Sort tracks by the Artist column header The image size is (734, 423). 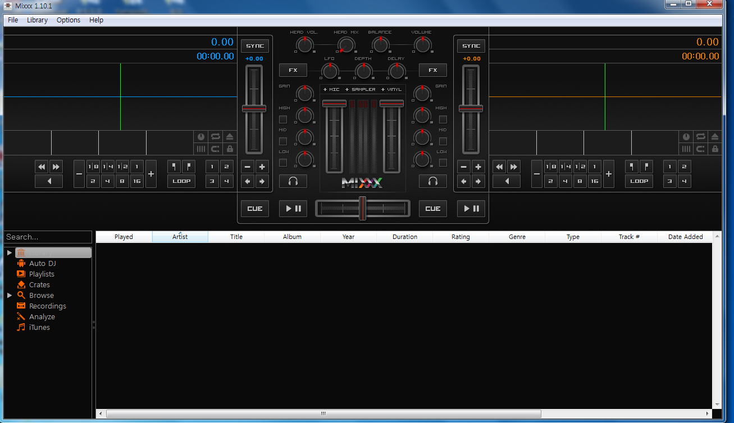pos(180,237)
